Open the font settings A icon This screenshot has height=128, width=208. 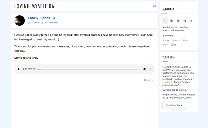pos(191,21)
